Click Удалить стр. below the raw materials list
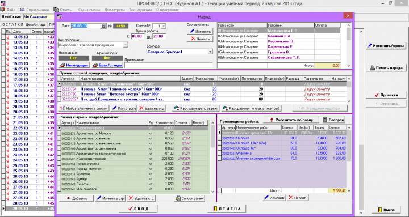The height and width of the screenshot is (217, 409). click(x=141, y=198)
